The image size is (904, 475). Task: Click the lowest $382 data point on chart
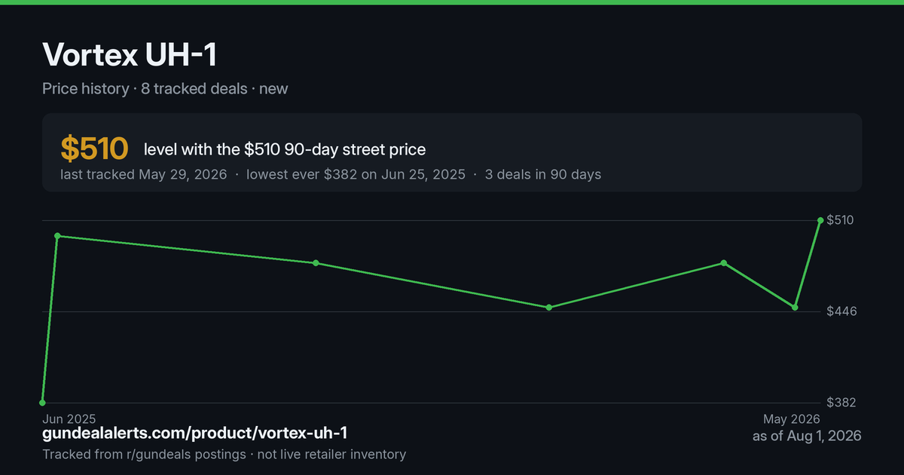[42, 403]
